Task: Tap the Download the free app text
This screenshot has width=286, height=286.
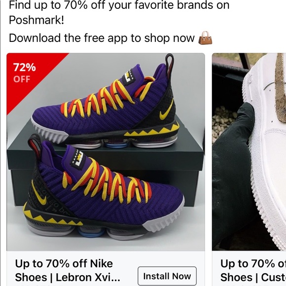Action: tap(102, 38)
